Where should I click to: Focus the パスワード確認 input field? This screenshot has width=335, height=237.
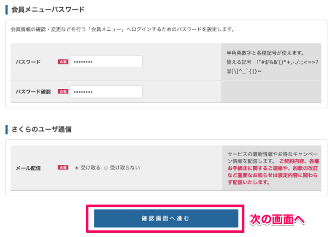point(106,92)
